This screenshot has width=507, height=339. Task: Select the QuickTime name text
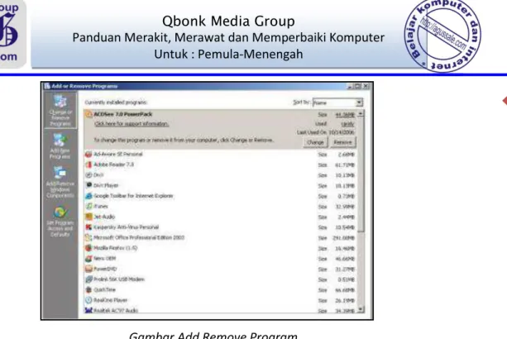[x=104, y=289]
